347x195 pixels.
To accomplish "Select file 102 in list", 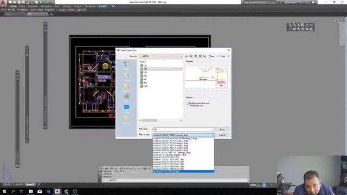I will click(161, 69).
